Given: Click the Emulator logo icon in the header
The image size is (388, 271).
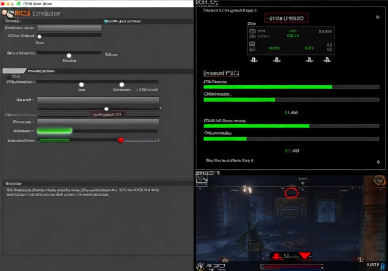Looking at the screenshot, I should (x=8, y=13).
